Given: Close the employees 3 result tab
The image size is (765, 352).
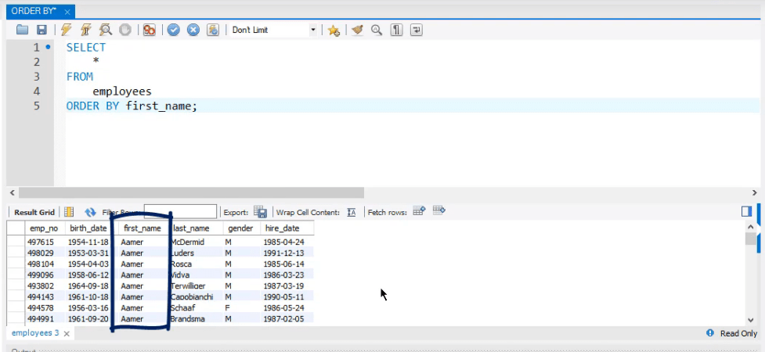Looking at the screenshot, I should pyautogui.click(x=66, y=334).
